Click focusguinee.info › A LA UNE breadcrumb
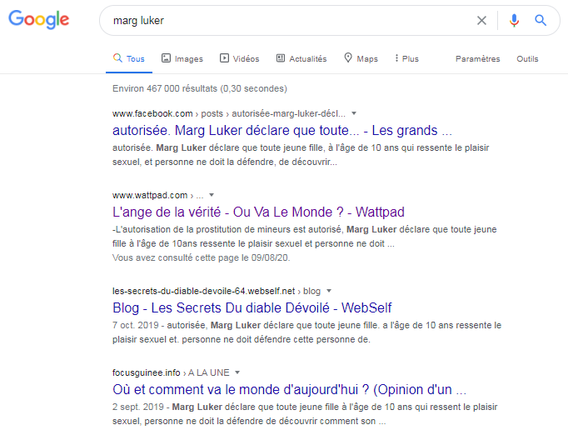Image resolution: width=568 pixels, height=440 pixels. pos(171,372)
